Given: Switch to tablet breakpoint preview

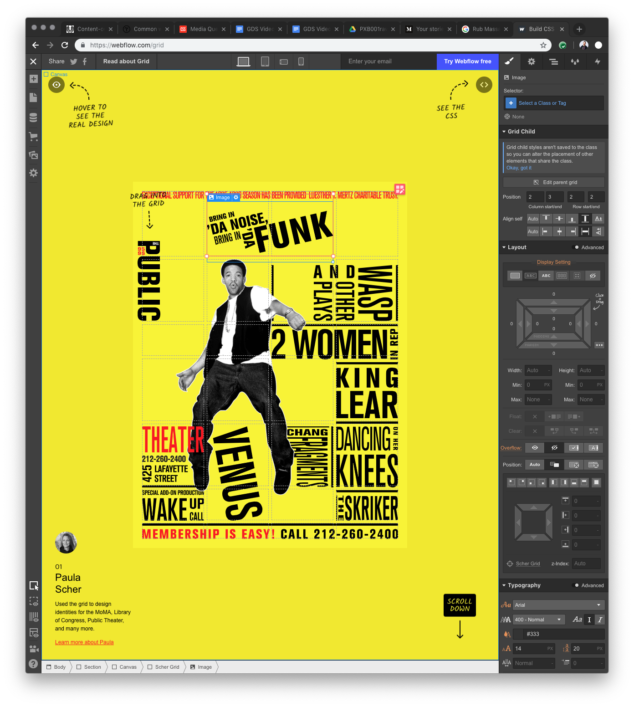Looking at the screenshot, I should [x=265, y=61].
